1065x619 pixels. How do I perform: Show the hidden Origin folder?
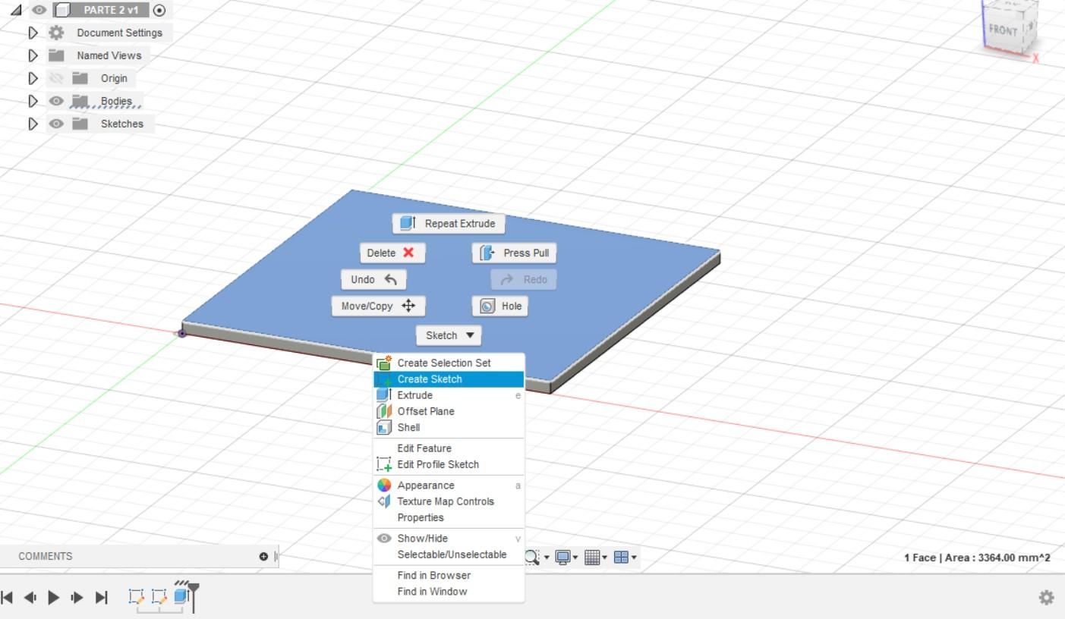click(56, 78)
